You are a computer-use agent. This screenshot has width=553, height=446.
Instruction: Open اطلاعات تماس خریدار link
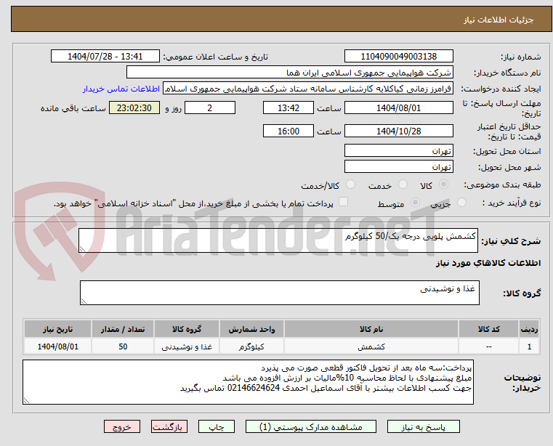tap(121, 89)
